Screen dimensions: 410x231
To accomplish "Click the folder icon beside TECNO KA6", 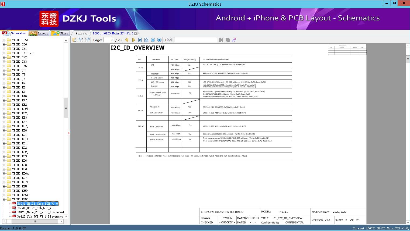I will click(x=9, y=96).
